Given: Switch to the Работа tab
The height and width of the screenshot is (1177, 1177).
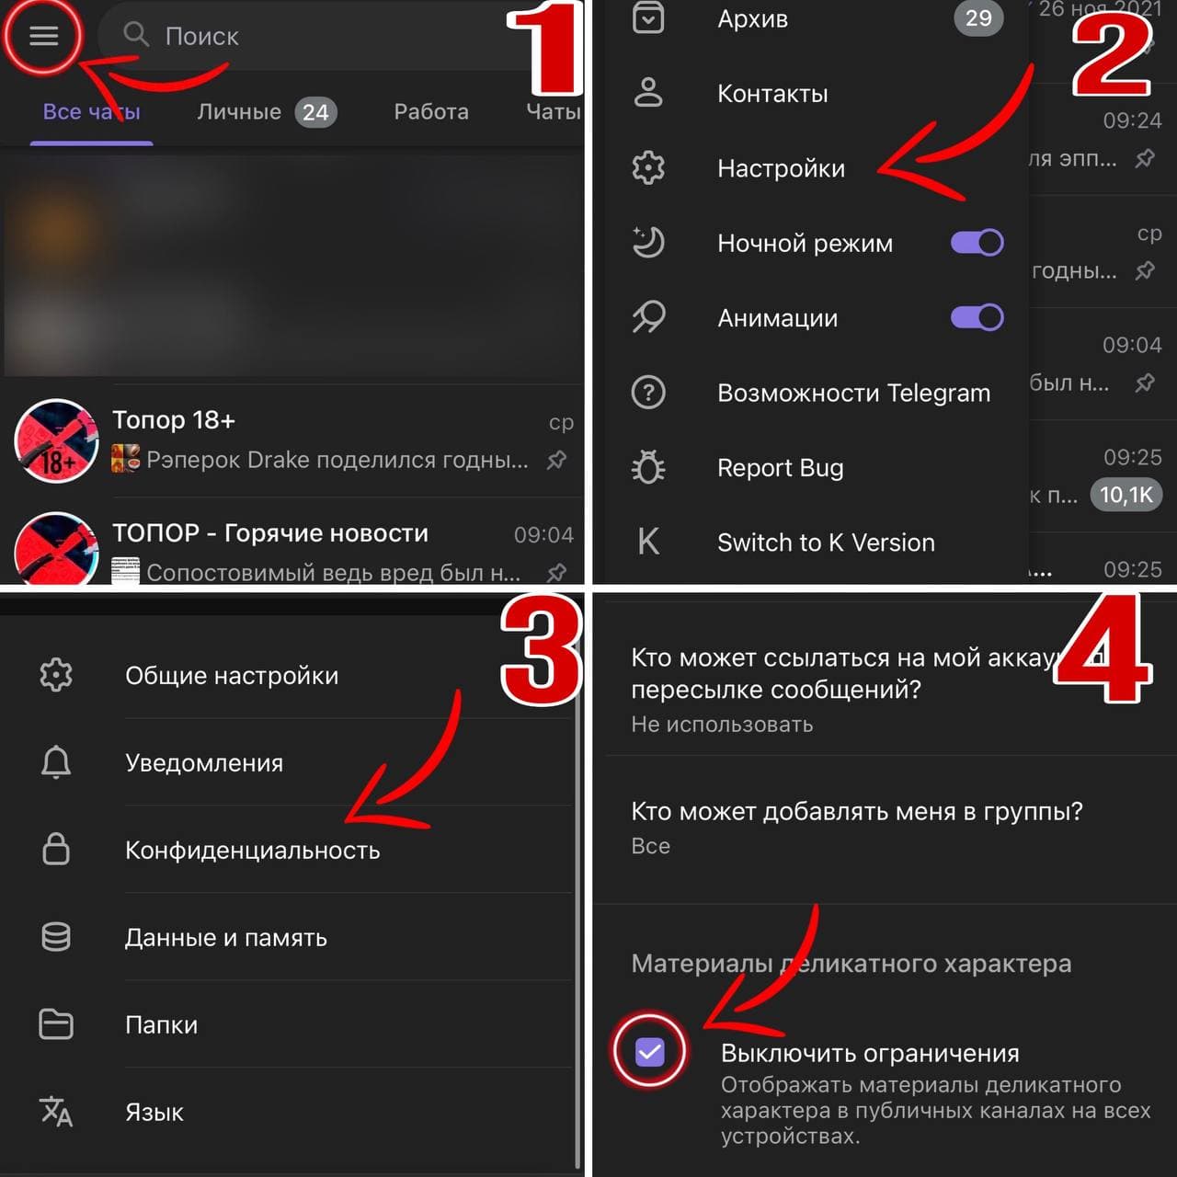Looking at the screenshot, I should click(x=431, y=112).
